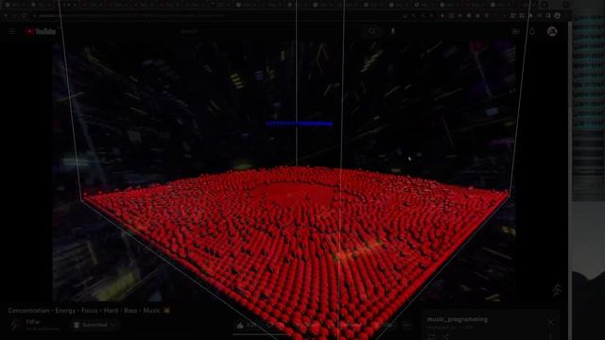The width and height of the screenshot is (605, 340).
Task: Open the three-dot more actions button
Action: tap(406, 325)
